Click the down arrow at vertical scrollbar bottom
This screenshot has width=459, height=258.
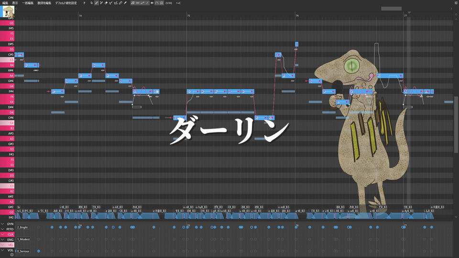456,217
